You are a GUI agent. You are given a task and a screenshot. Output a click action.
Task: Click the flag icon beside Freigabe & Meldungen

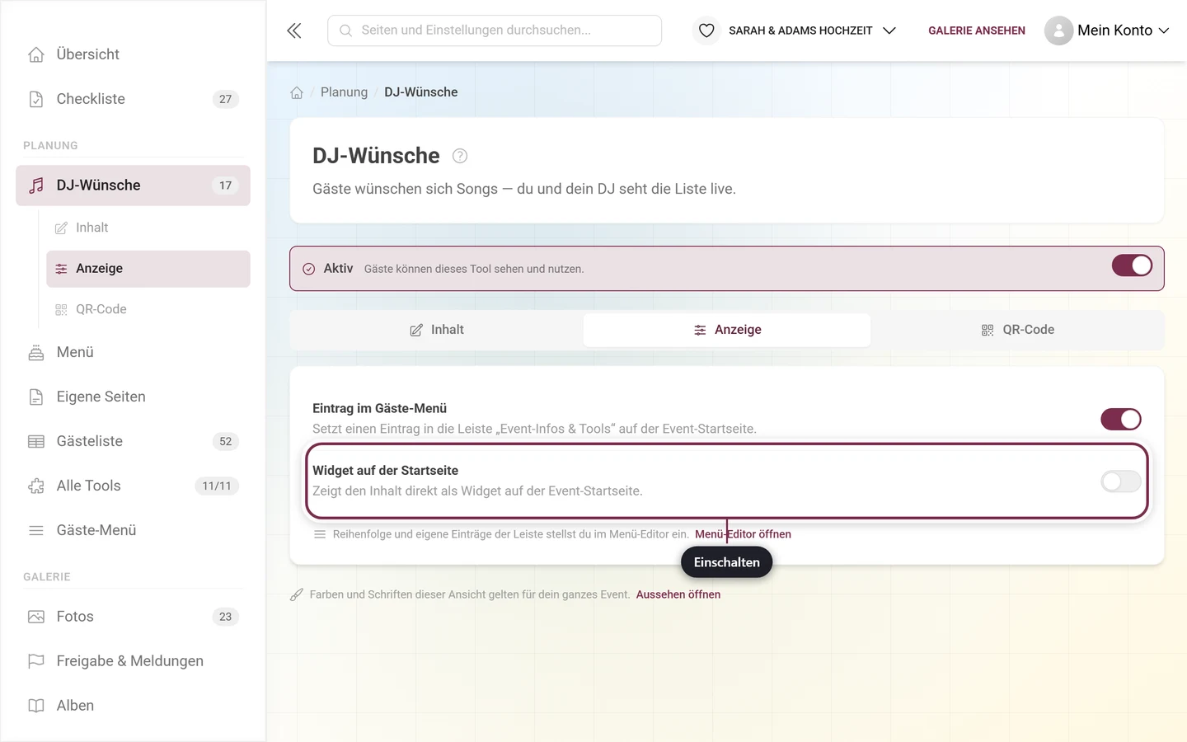(x=36, y=661)
